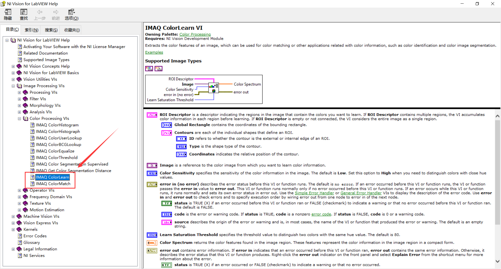
Task: Select IMAQ ColorMatch in the tree
Action: tap(53, 184)
